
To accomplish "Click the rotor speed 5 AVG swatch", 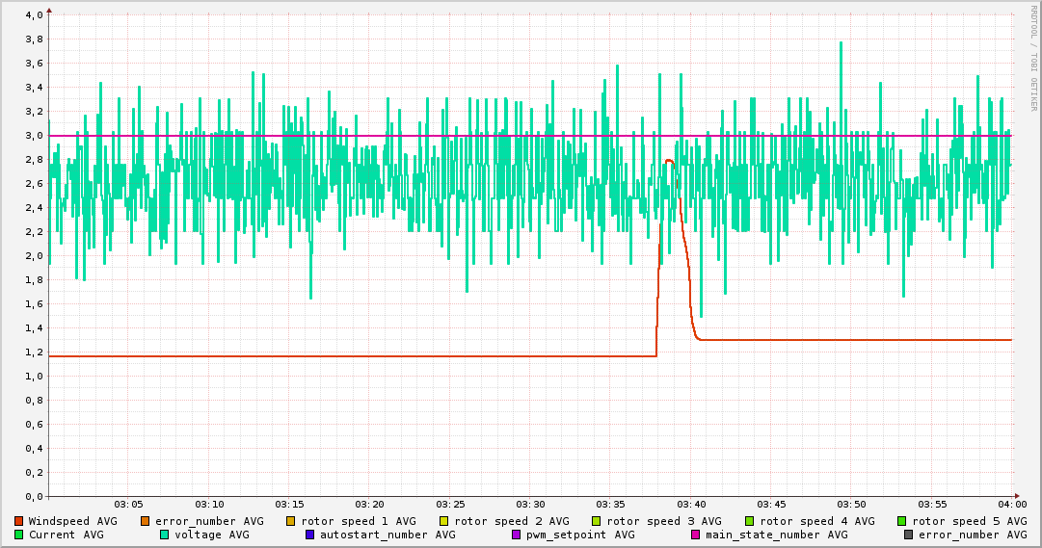I will tap(902, 521).
